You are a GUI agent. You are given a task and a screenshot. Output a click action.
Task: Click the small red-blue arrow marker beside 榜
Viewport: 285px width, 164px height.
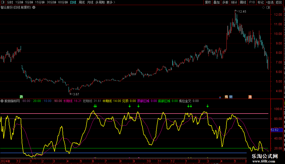coord(220,97)
